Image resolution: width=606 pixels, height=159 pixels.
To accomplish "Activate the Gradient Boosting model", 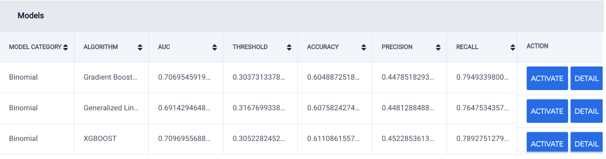I will point(547,78).
